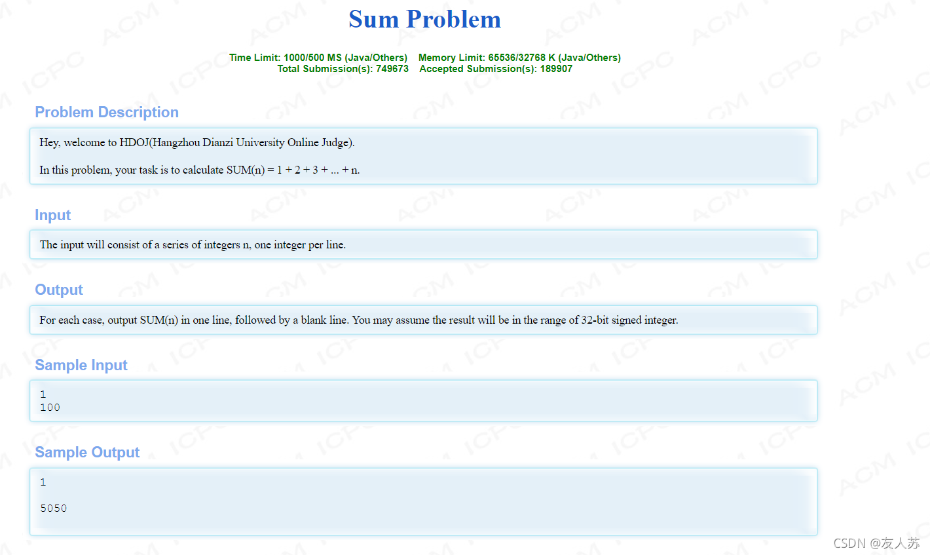Screen dimensions: 930x555
Task: Click sample input value 100
Action: pyautogui.click(x=50, y=408)
